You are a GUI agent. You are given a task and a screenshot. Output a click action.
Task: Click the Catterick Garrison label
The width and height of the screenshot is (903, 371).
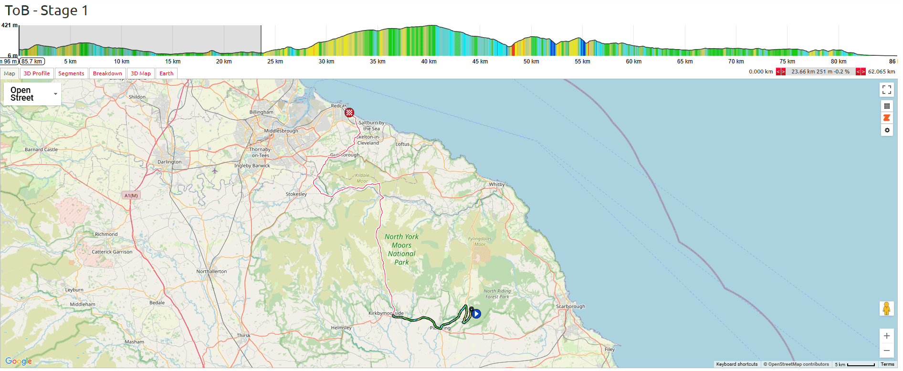112,252
